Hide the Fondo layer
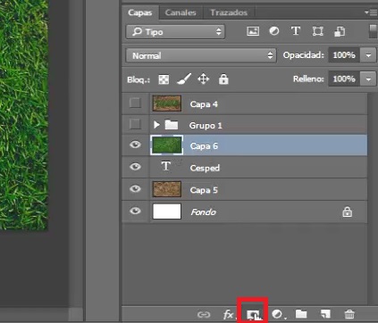The width and height of the screenshot is (378, 323). (x=135, y=211)
